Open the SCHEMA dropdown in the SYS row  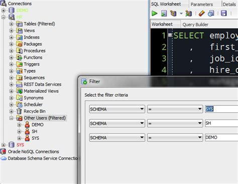pyautogui.click(x=117, y=109)
